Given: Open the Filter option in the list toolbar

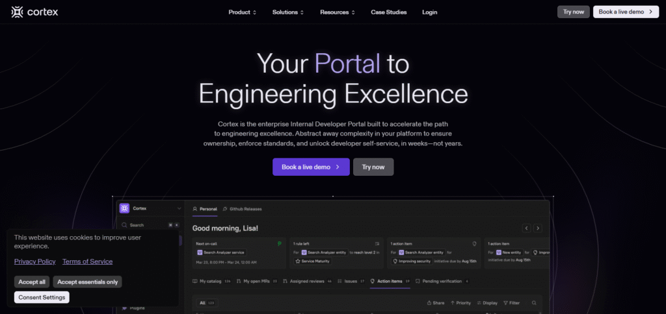Looking at the screenshot, I should pos(511,303).
